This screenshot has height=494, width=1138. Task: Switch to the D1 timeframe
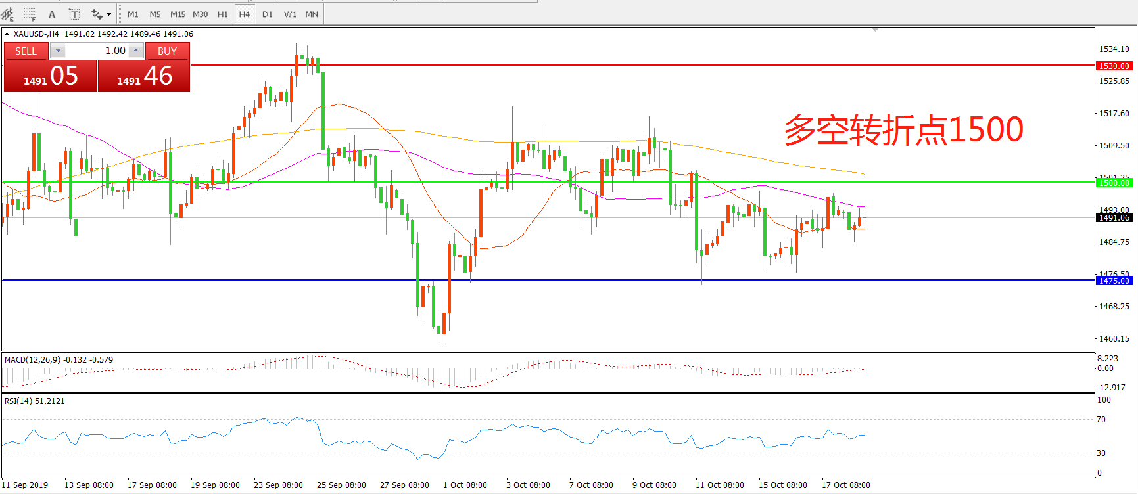(267, 14)
